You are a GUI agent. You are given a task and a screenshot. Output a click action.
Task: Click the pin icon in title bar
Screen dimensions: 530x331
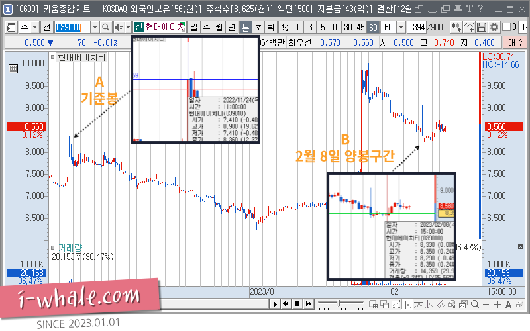458,9
